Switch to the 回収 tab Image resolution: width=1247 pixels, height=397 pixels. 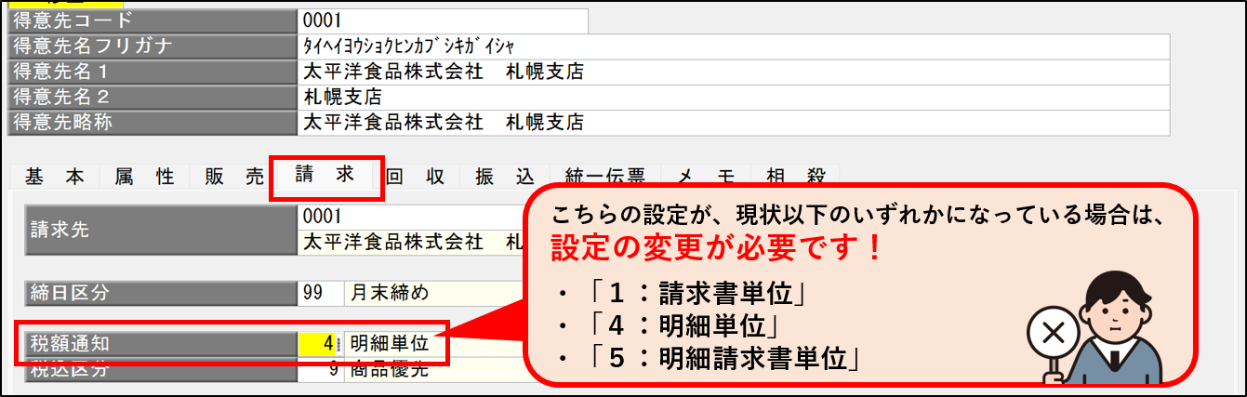pyautogui.click(x=415, y=178)
